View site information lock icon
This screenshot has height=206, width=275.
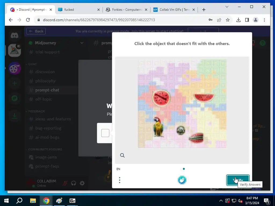pos(39,20)
